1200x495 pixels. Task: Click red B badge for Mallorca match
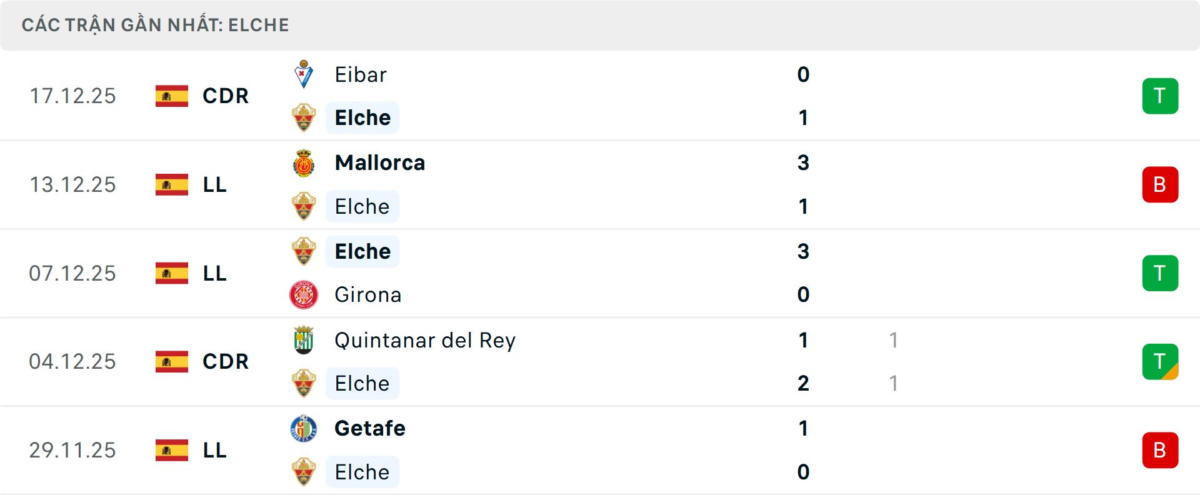(1160, 185)
